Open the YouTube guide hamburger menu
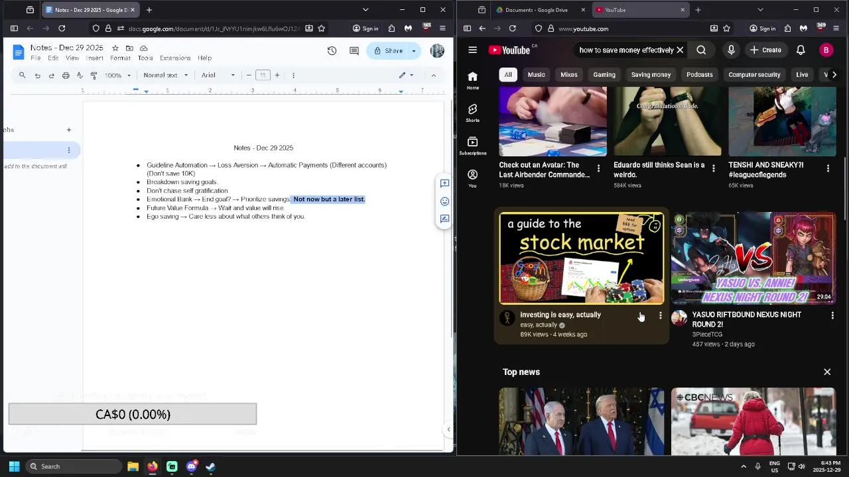The image size is (849, 477). (x=472, y=50)
